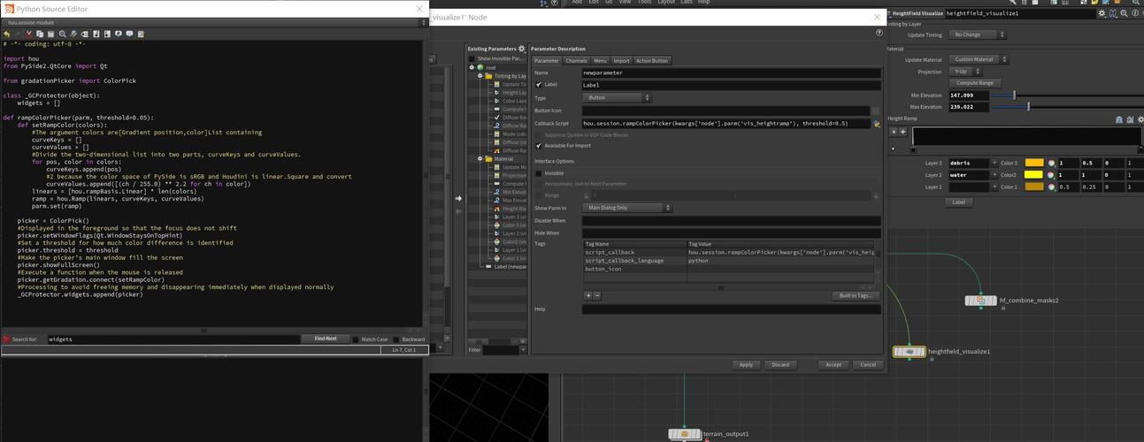This screenshot has height=442, width=1144.
Task: Toggle the Label checkbox
Action: tap(539, 85)
